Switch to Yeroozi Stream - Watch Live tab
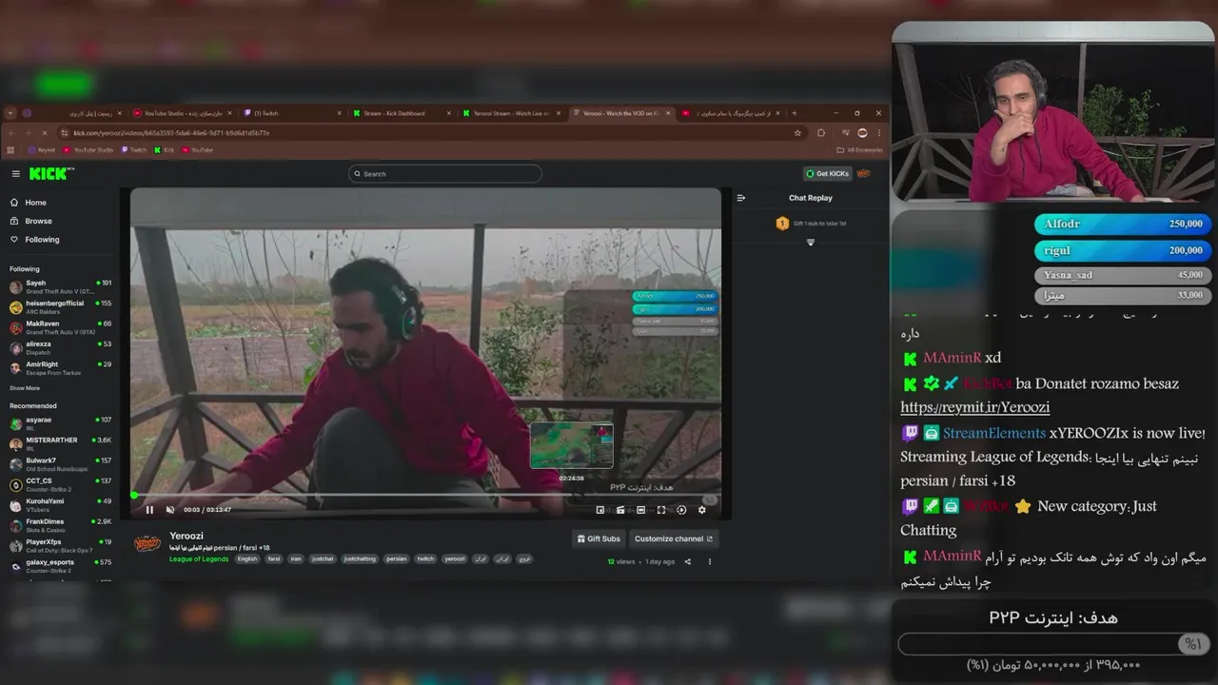 click(x=511, y=113)
